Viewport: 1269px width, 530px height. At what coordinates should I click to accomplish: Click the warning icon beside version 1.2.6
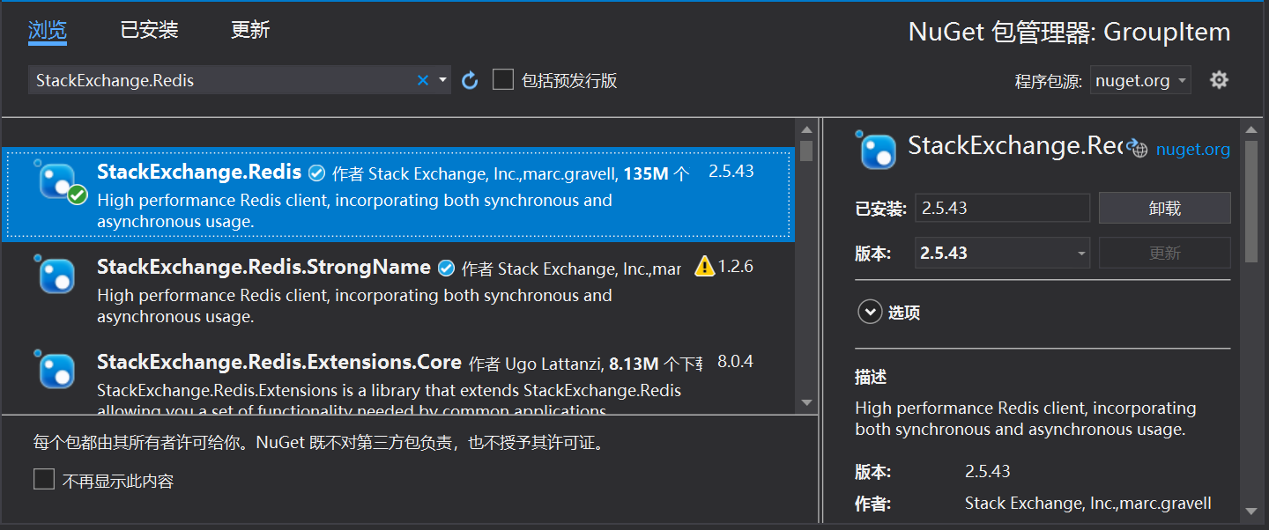[x=704, y=266]
